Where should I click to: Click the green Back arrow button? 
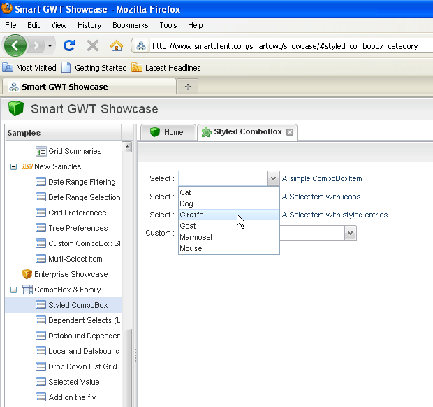click(15, 46)
